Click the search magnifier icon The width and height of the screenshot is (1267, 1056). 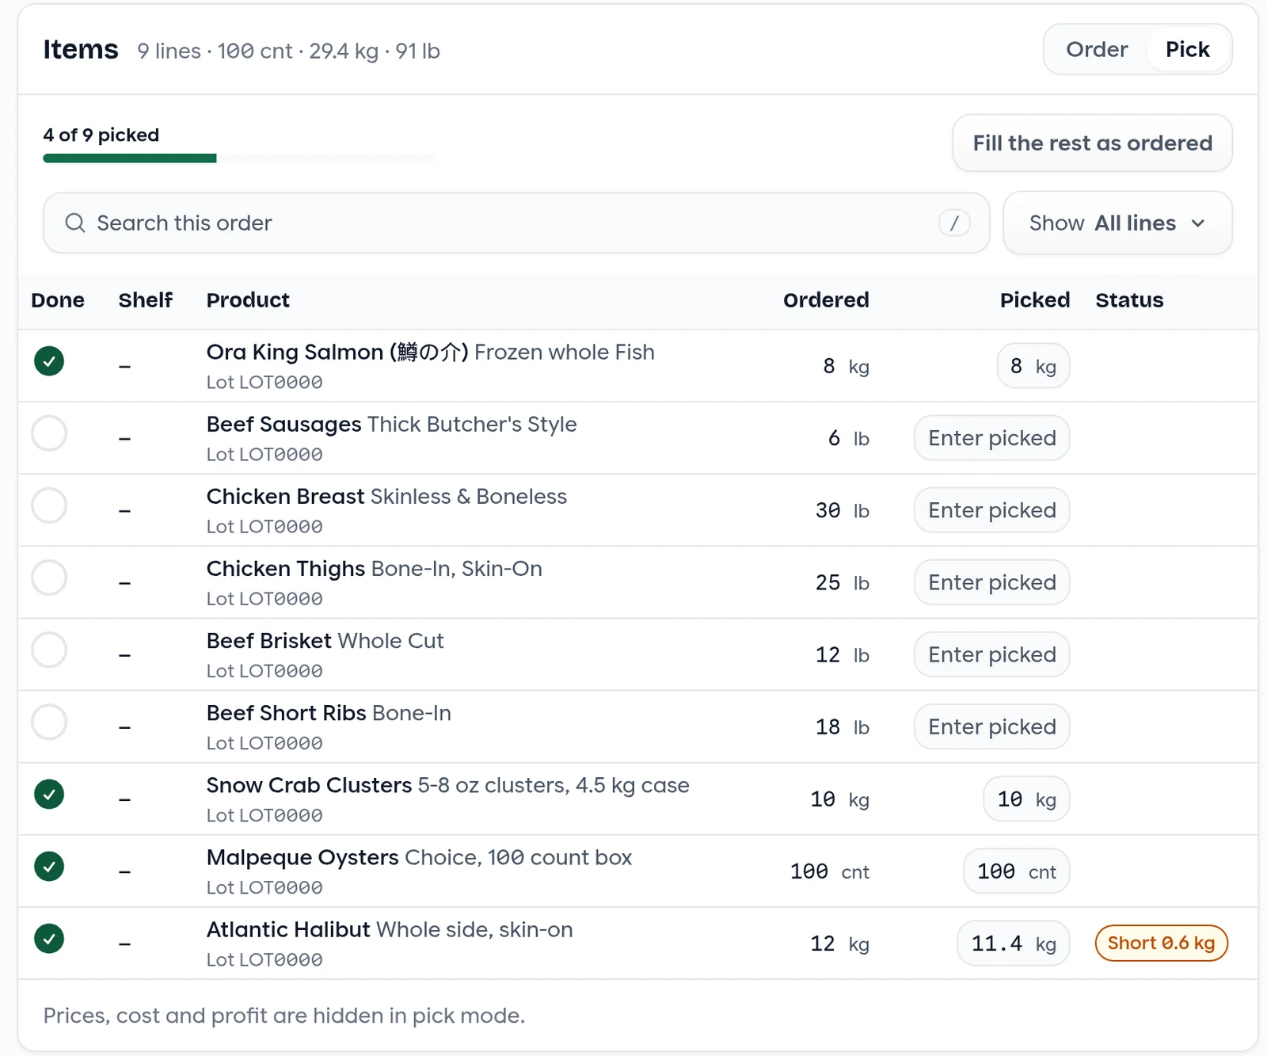click(75, 223)
